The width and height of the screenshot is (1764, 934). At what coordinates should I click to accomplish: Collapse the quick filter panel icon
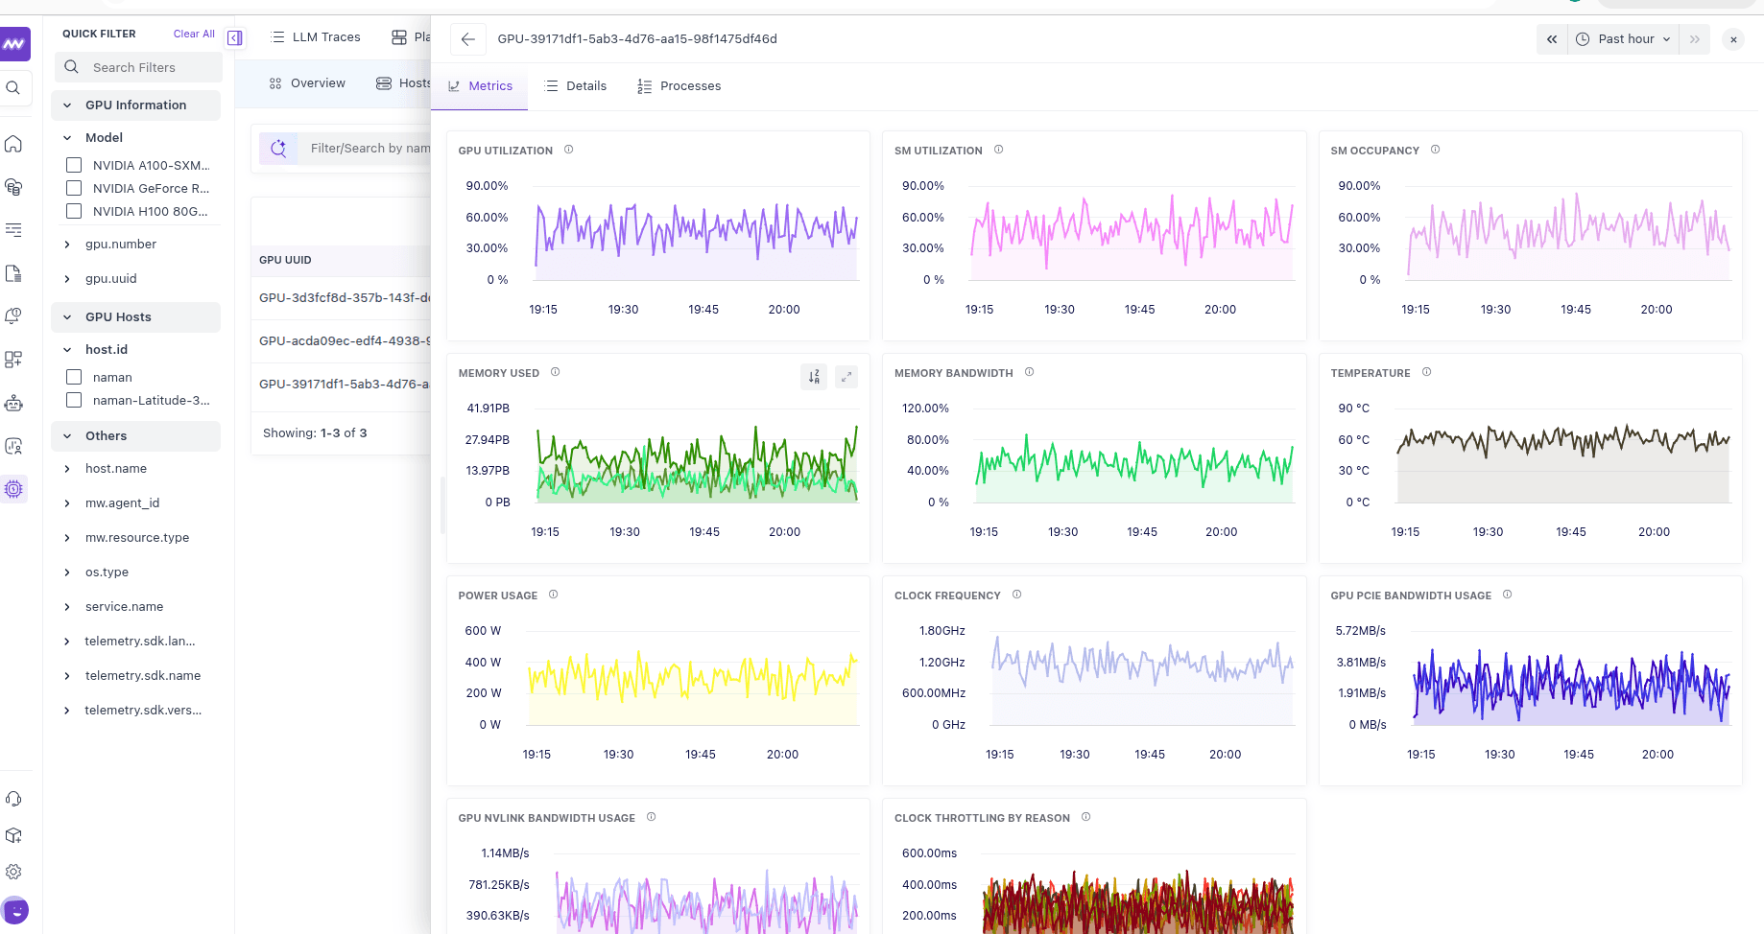coord(235,38)
